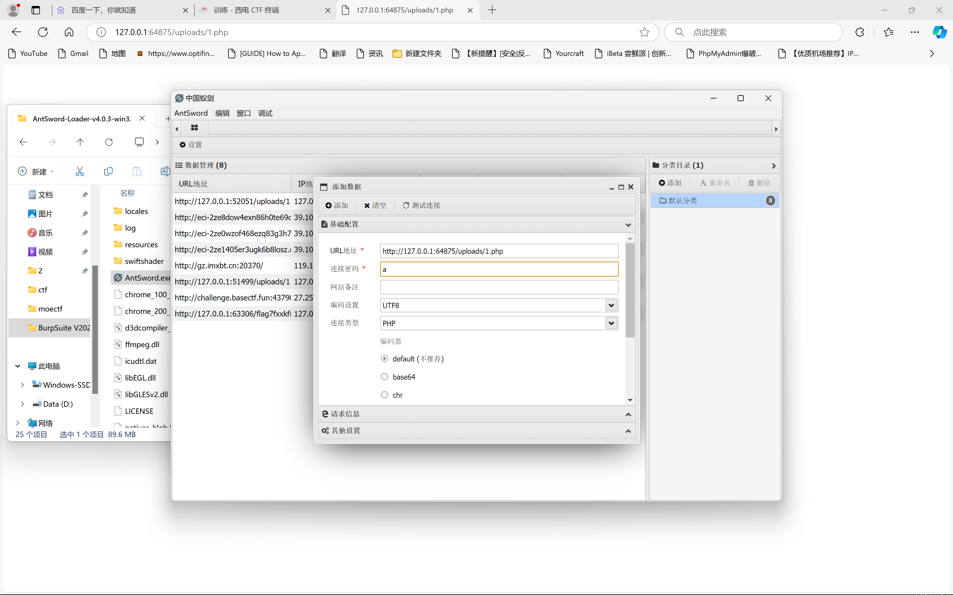Screen dimensions: 953x595
Task: Collapse the 基础配置 section
Action: tap(628, 225)
